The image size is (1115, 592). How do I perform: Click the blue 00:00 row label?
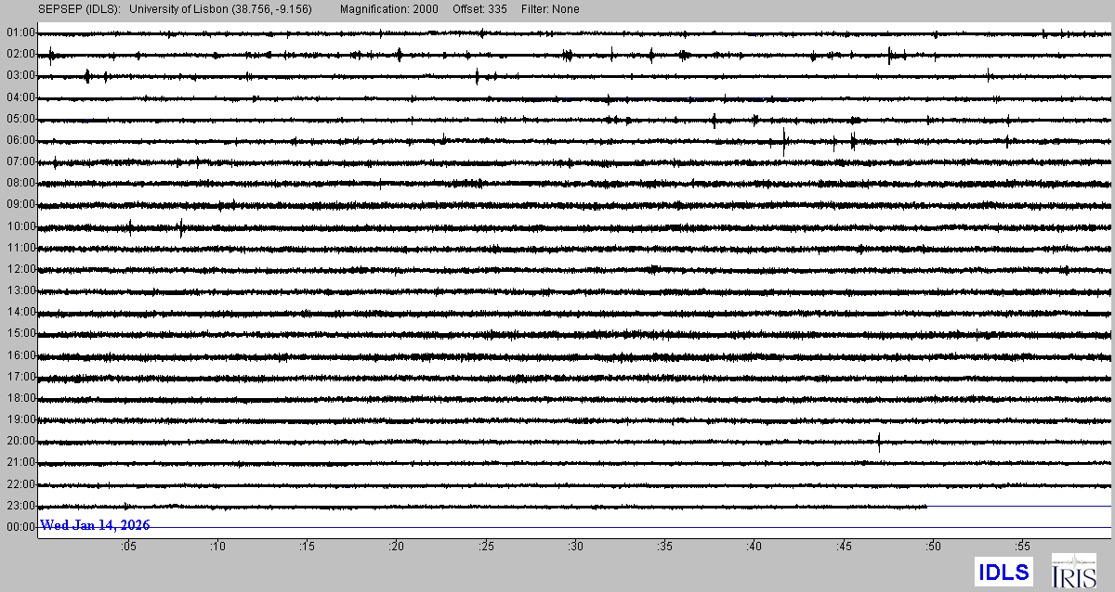[20, 527]
